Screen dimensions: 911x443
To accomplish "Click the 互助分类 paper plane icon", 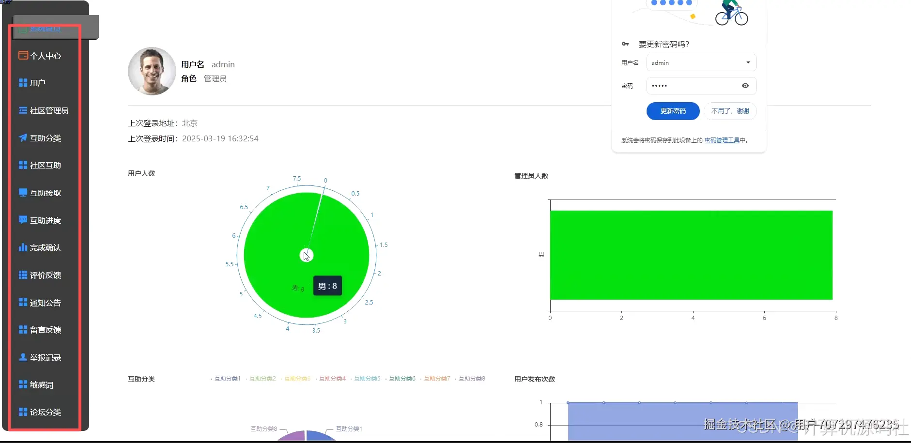I will (x=23, y=138).
